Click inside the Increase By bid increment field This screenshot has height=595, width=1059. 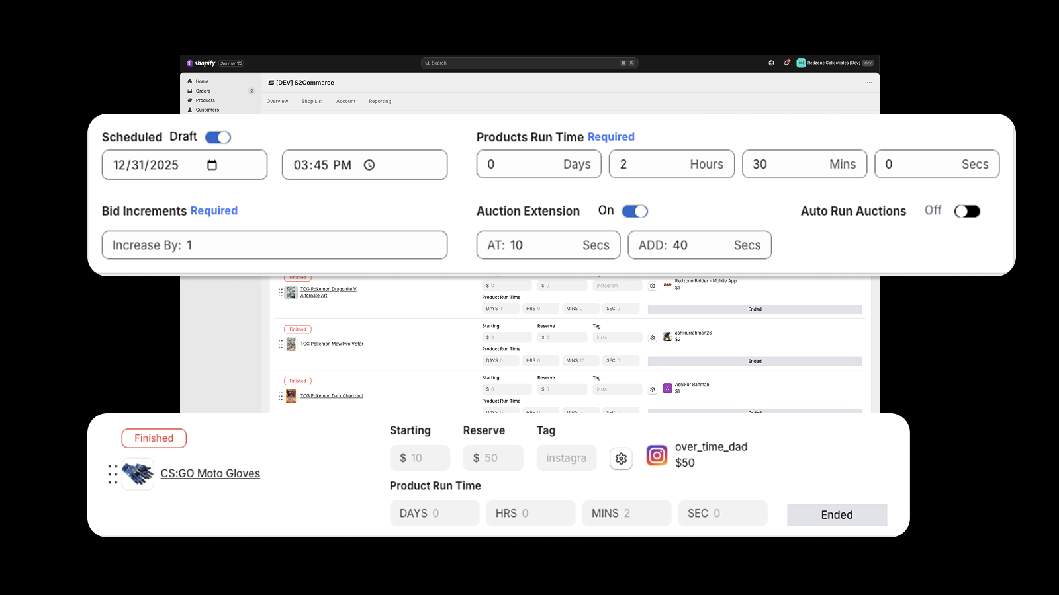pos(275,245)
